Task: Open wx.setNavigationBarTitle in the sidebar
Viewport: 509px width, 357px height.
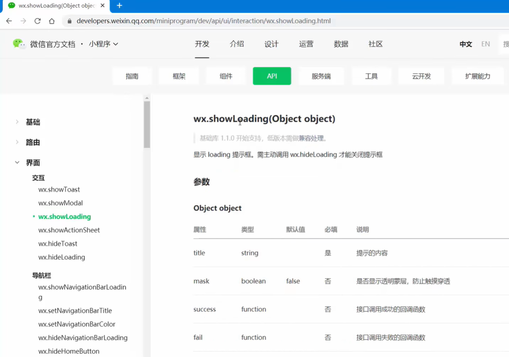Action: coord(75,311)
